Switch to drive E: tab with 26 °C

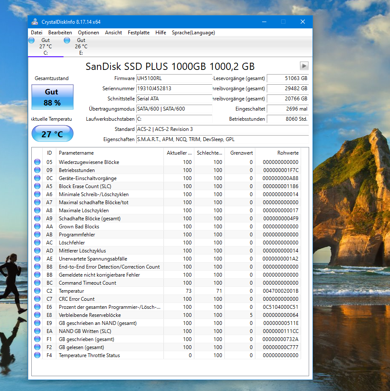(x=81, y=46)
